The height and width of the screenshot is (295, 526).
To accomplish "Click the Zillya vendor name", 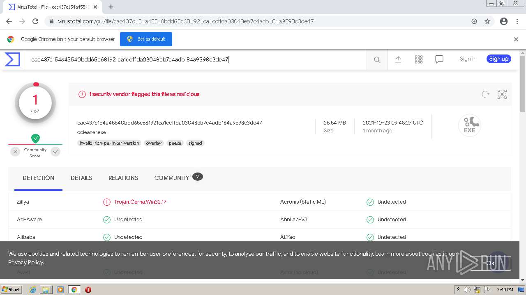I will tap(23, 202).
